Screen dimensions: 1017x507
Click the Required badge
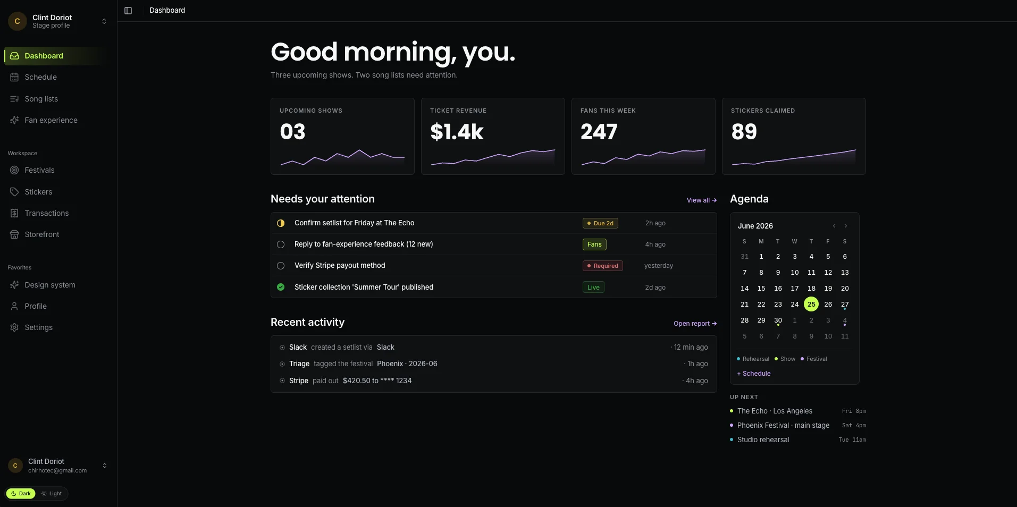[603, 266]
